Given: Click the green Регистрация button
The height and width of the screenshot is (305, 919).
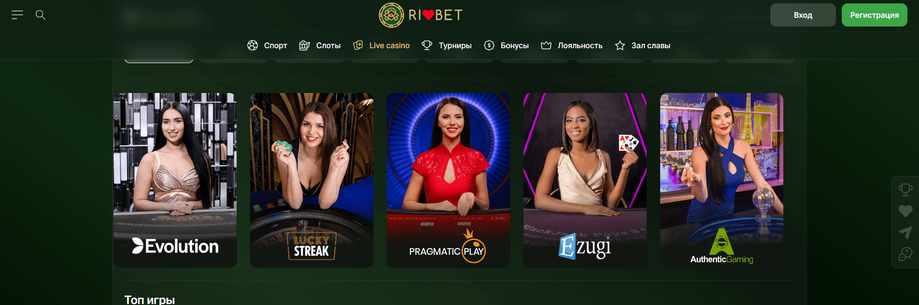Looking at the screenshot, I should tap(875, 15).
